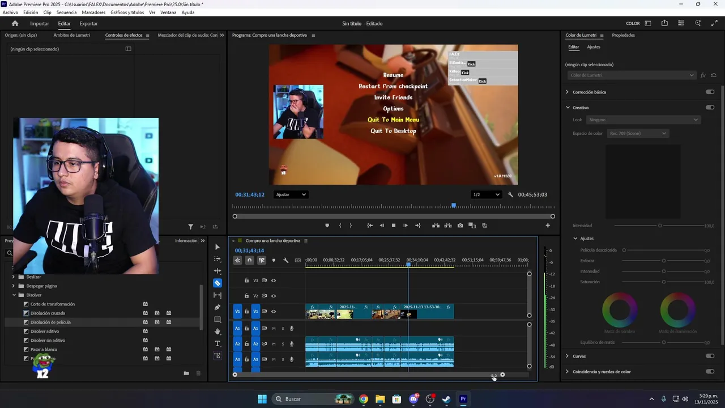Image resolution: width=725 pixels, height=408 pixels.
Task: Toggle Coincidencia y ruedas de color switch
Action: [x=710, y=372]
